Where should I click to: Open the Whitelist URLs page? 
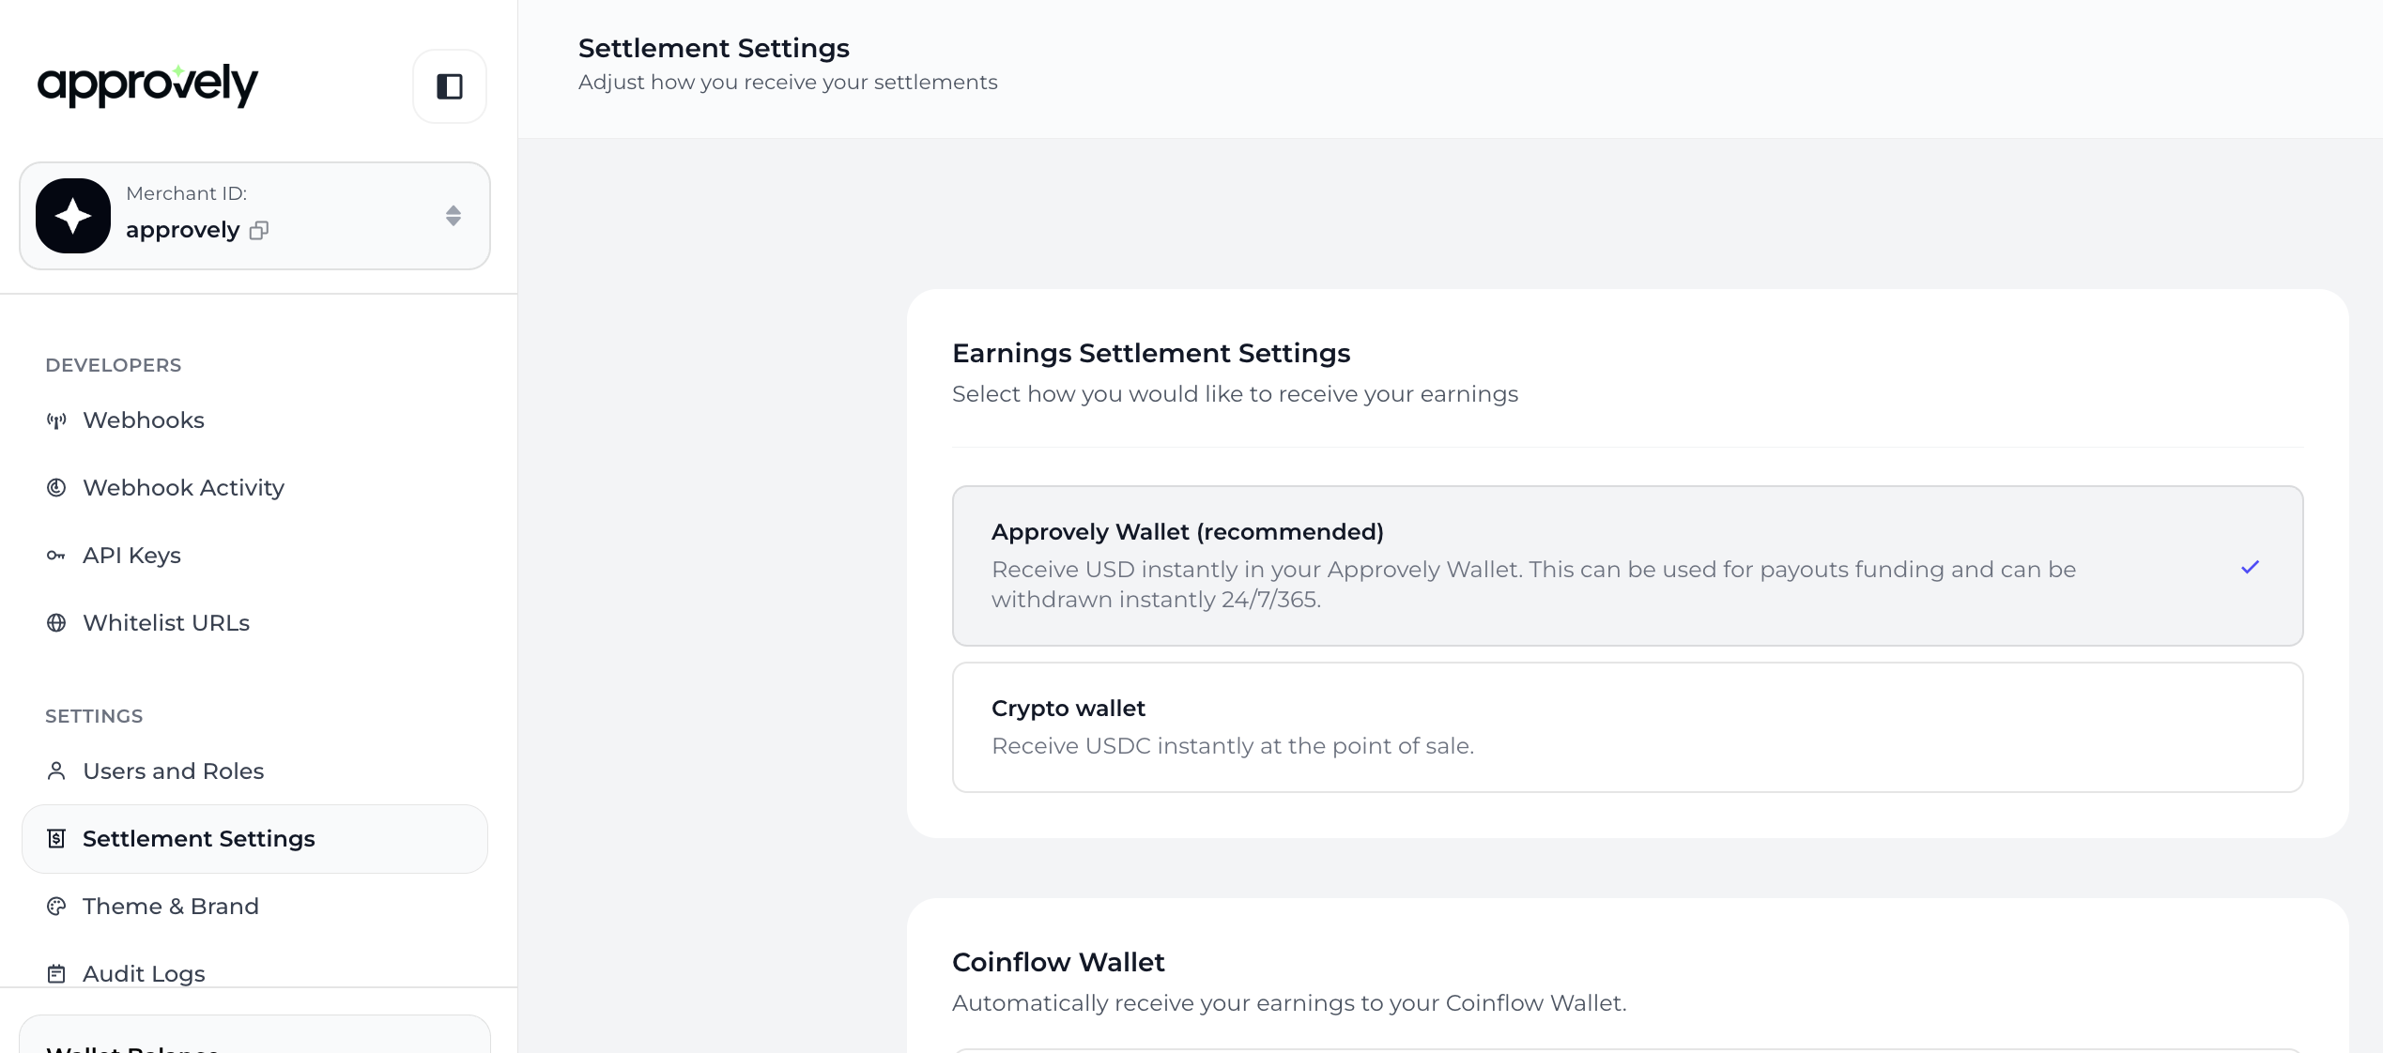pyautogui.click(x=166, y=623)
